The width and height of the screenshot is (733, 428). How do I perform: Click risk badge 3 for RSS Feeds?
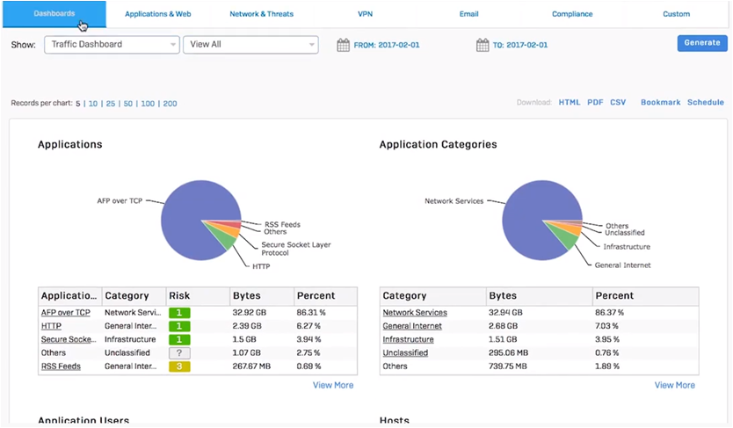179,366
